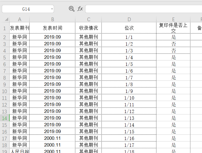Click cell with 1/2 in column D

tap(129, 44)
